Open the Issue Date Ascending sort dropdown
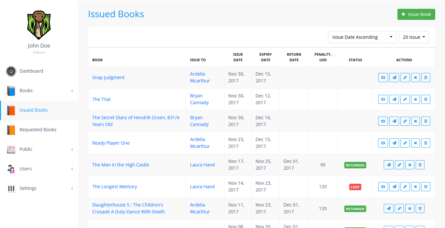This screenshot has width=445, height=228. pos(362,37)
